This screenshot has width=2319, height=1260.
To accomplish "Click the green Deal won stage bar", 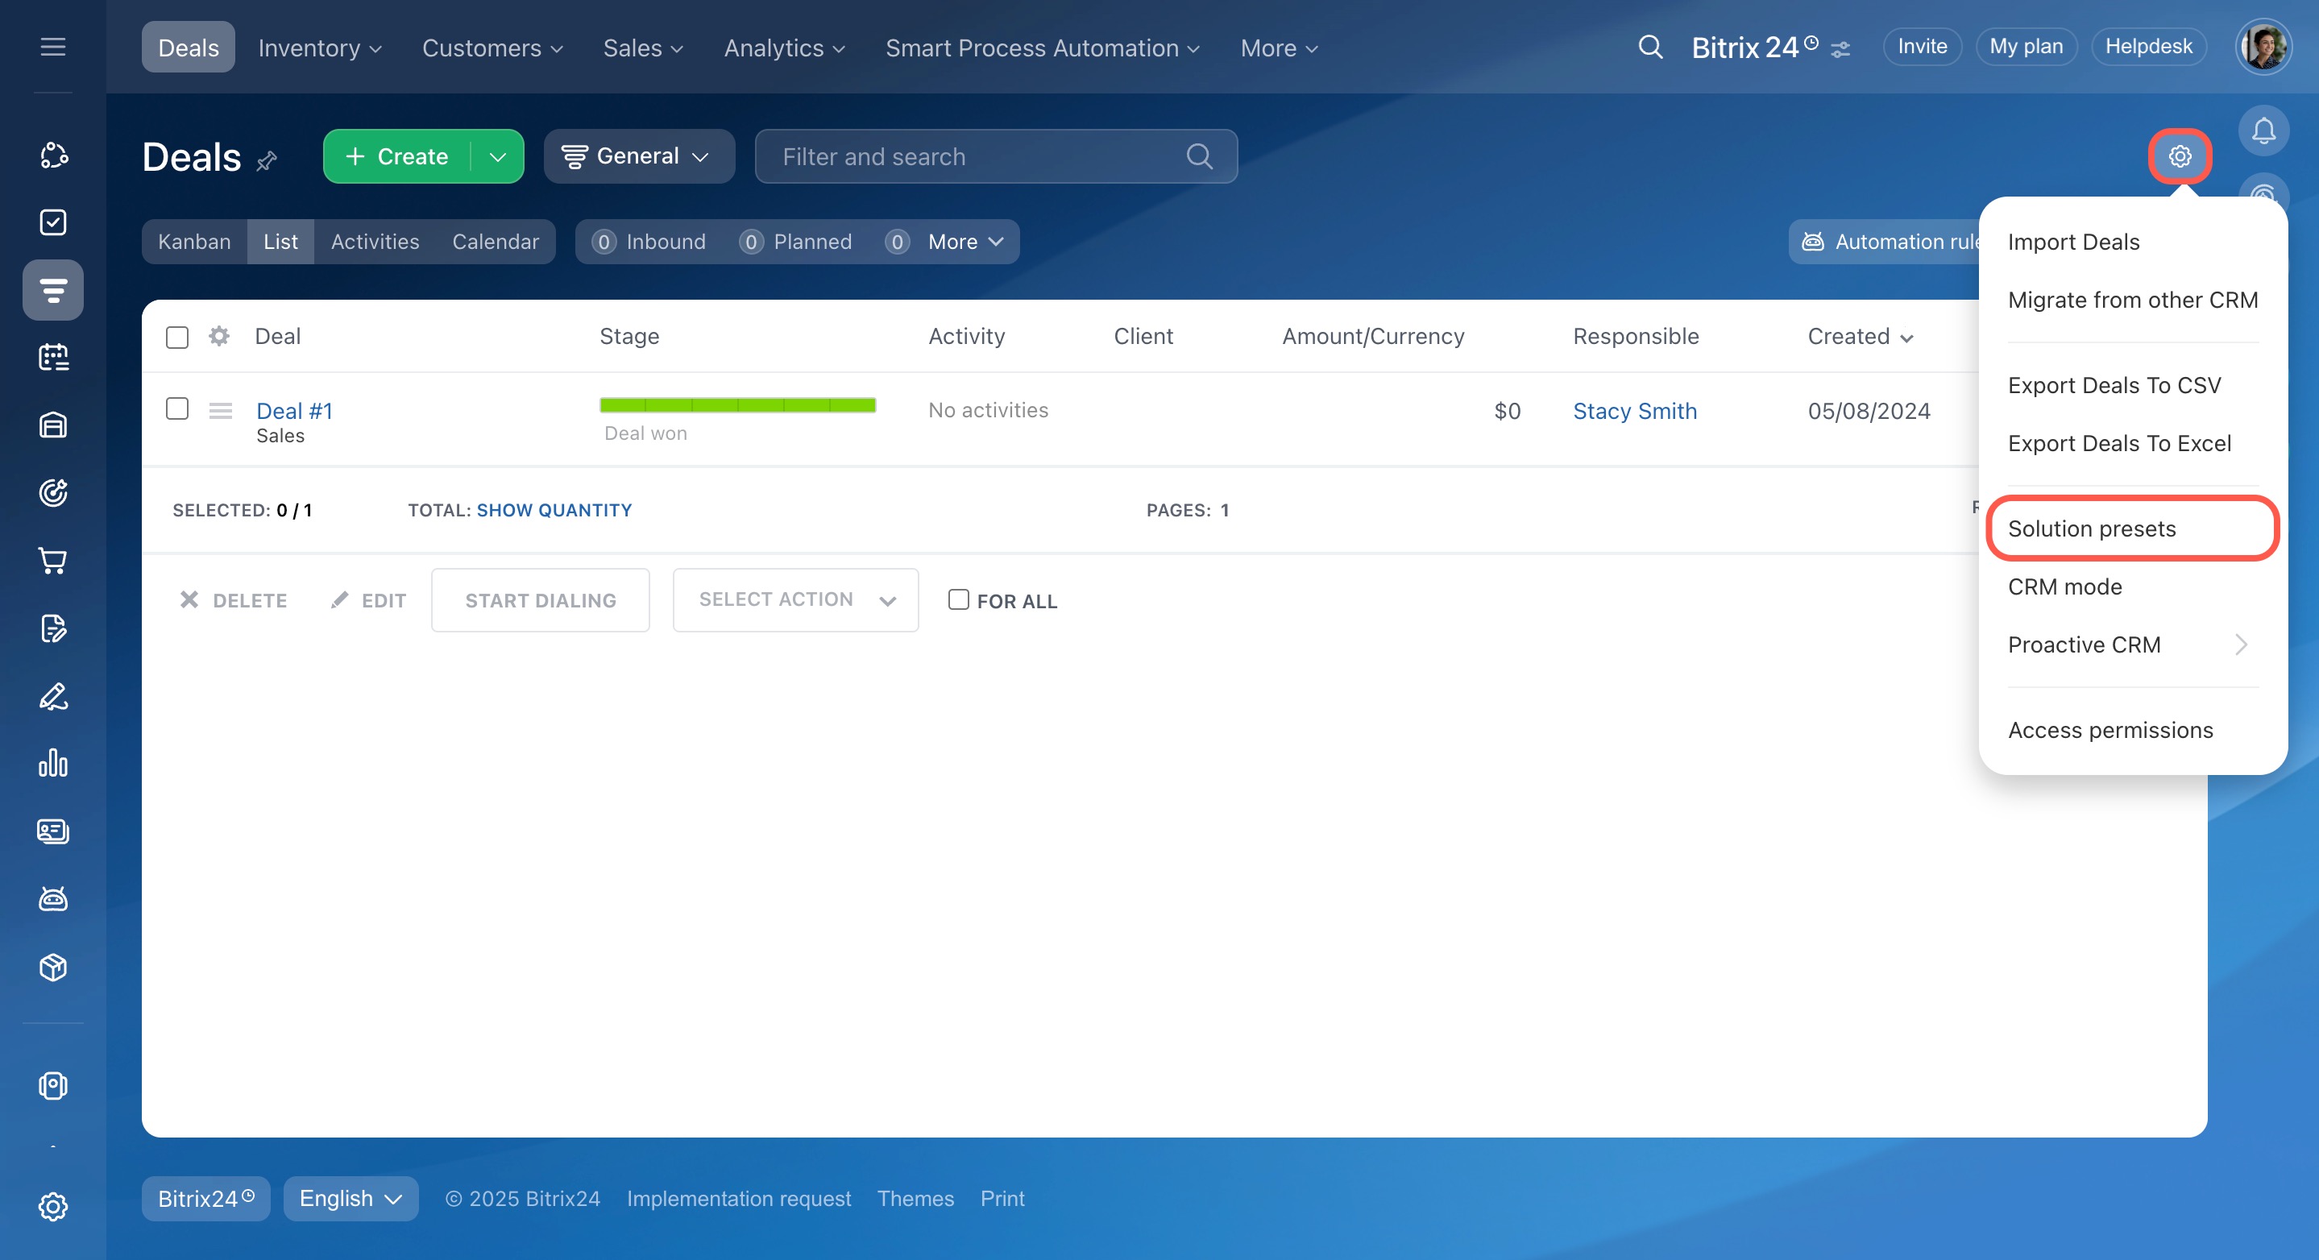I will (737, 406).
